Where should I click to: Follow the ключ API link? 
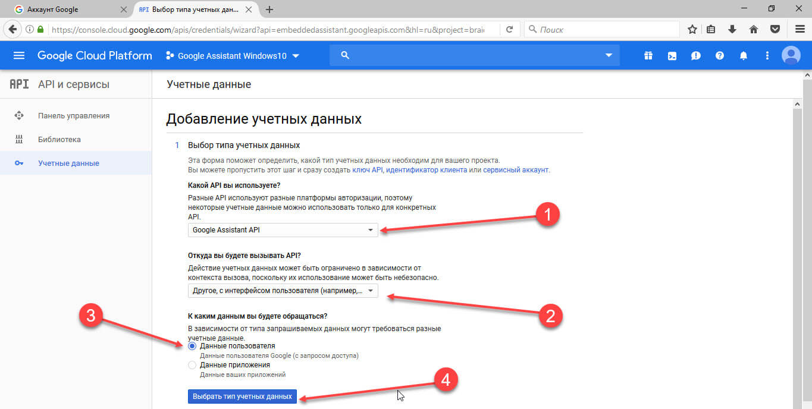[368, 169]
